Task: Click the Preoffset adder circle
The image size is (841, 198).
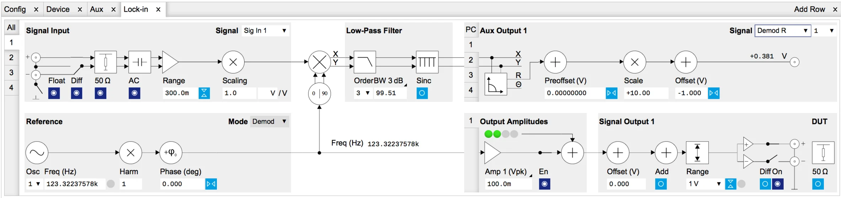Action: click(555, 62)
